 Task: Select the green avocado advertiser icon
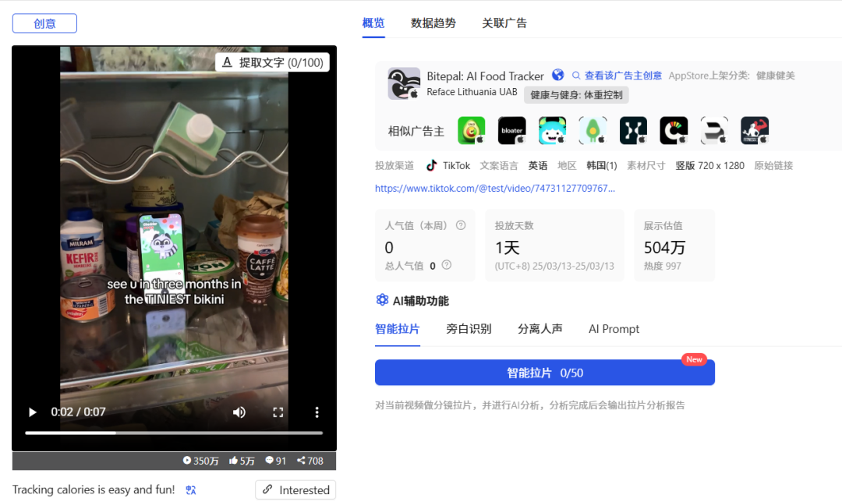click(471, 130)
